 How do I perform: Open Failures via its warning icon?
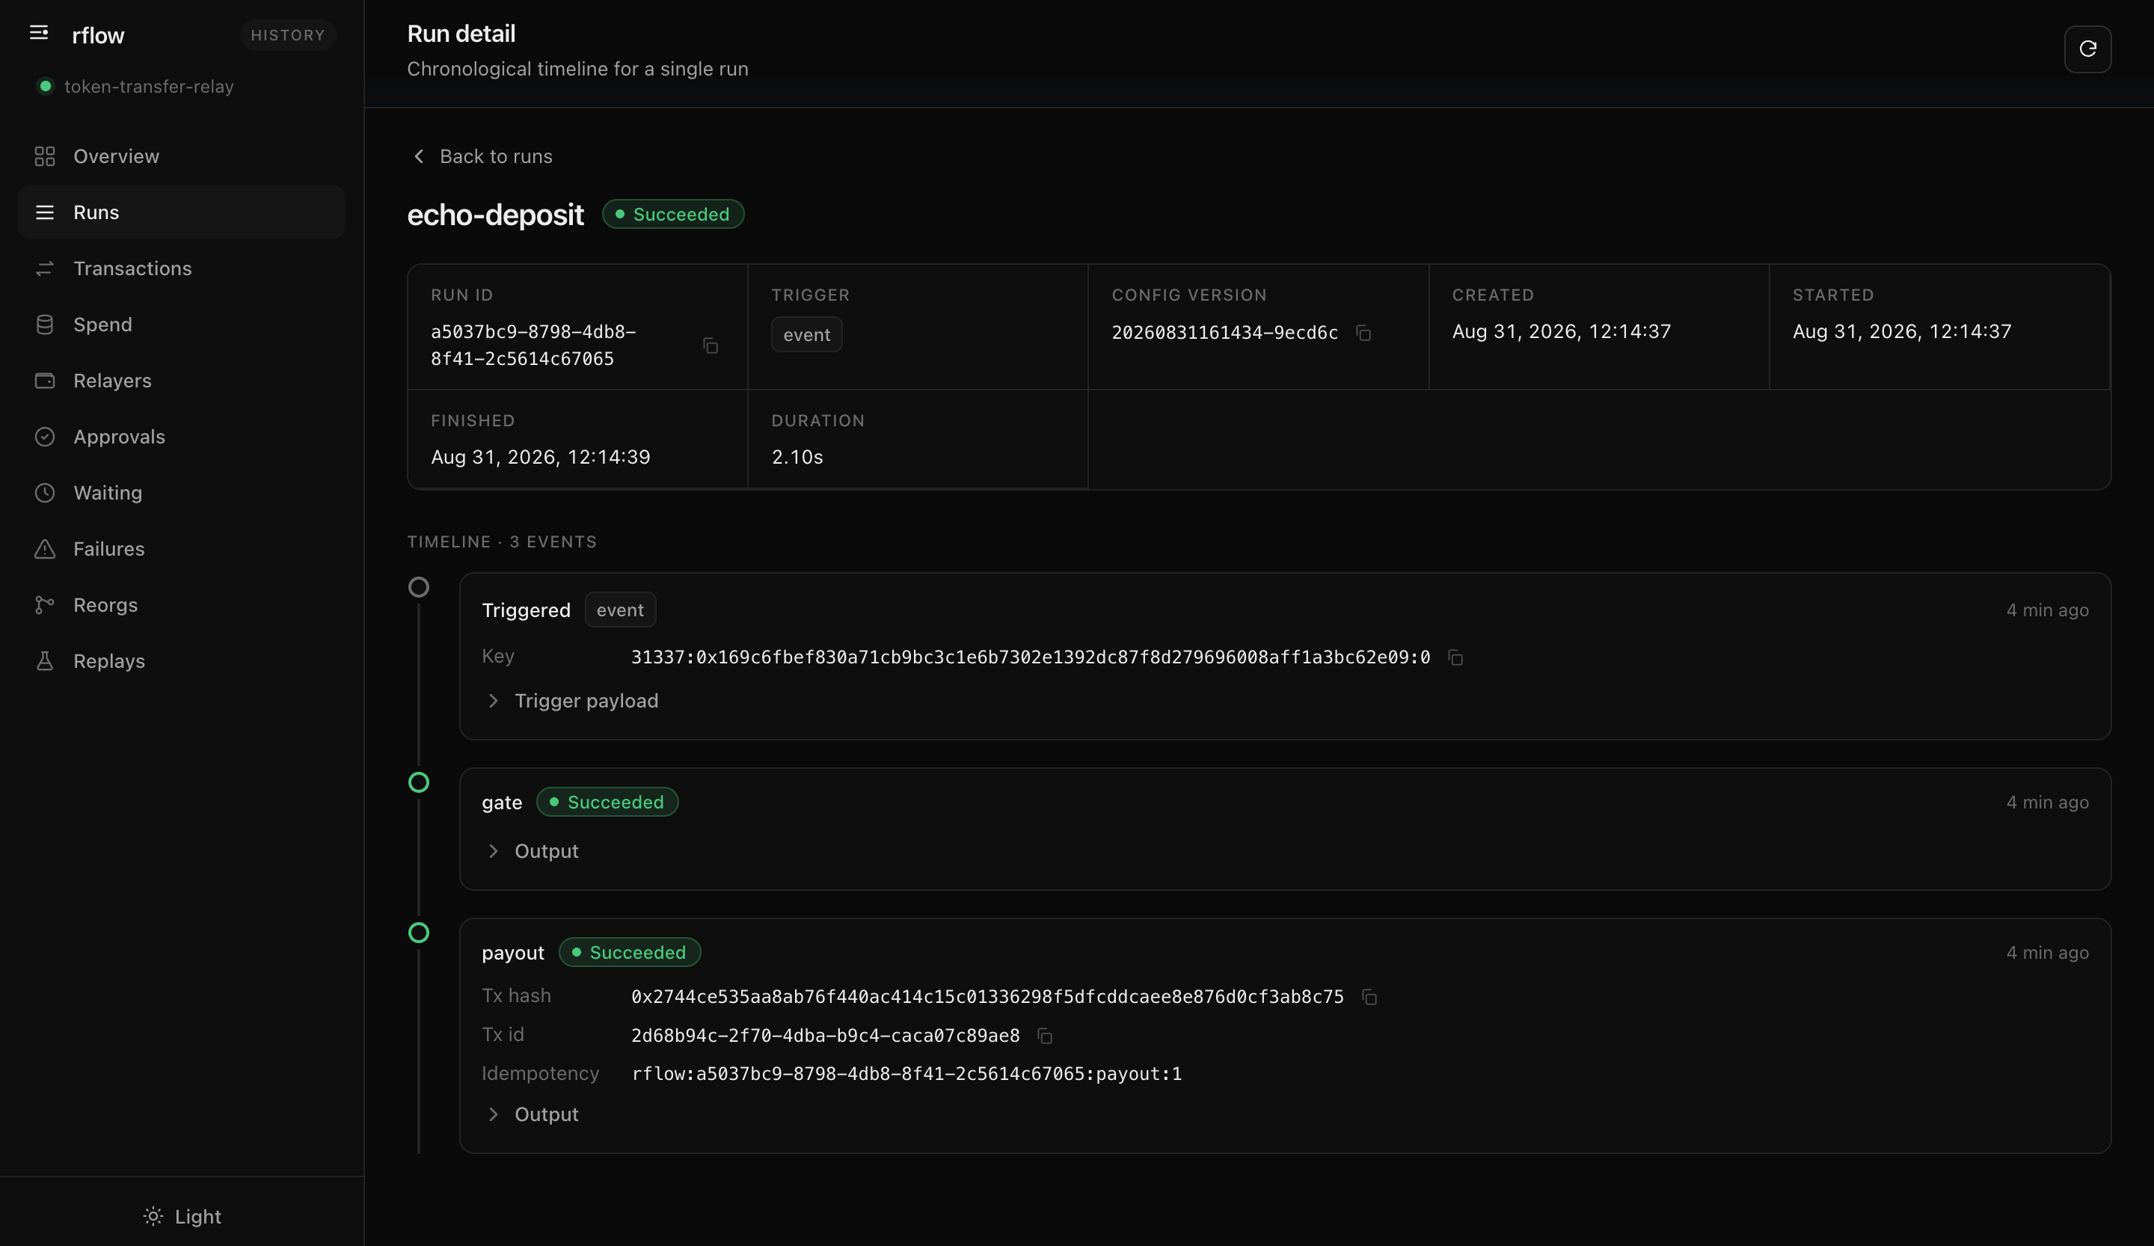[x=44, y=549]
